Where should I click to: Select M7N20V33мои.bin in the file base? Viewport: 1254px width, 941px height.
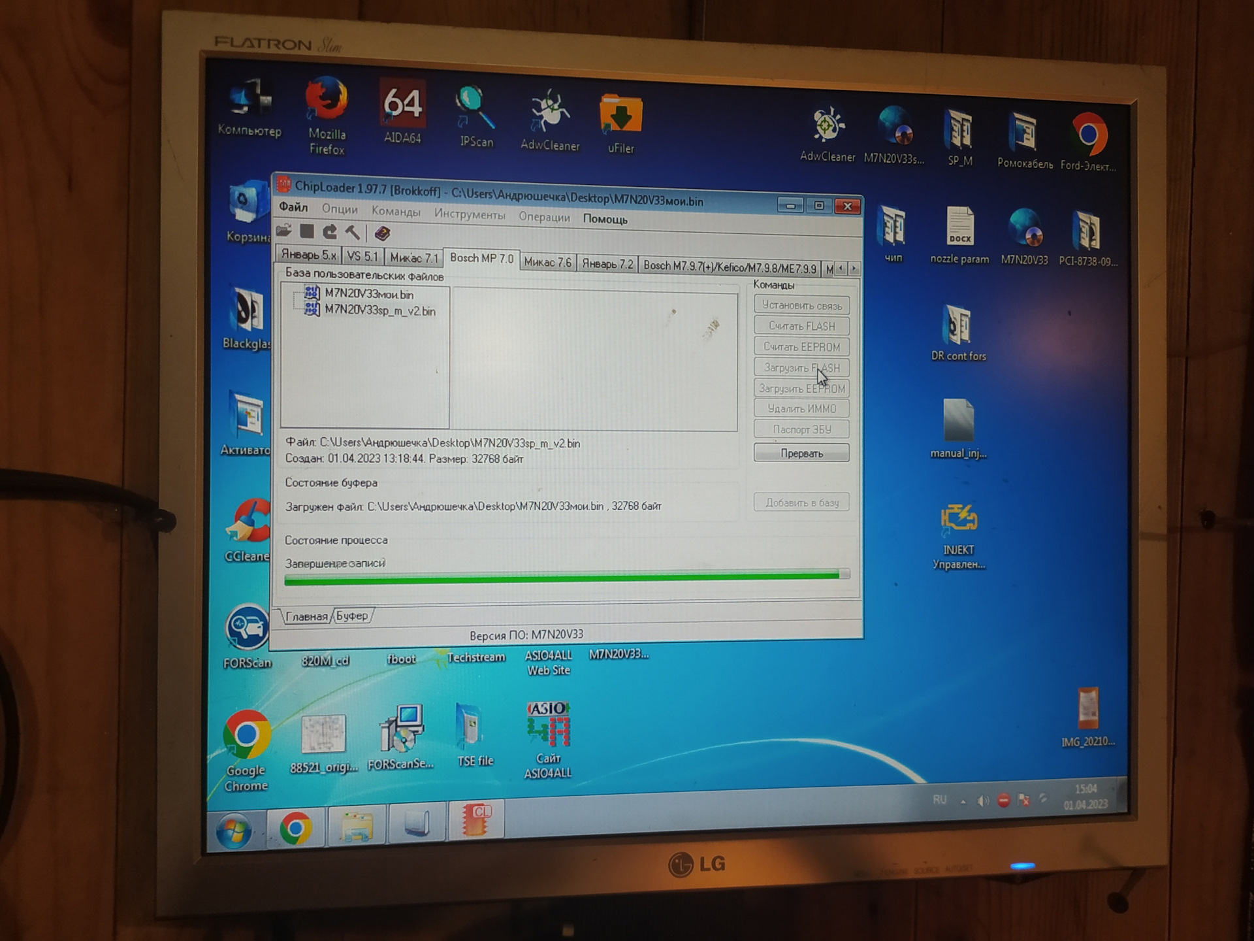pos(368,294)
